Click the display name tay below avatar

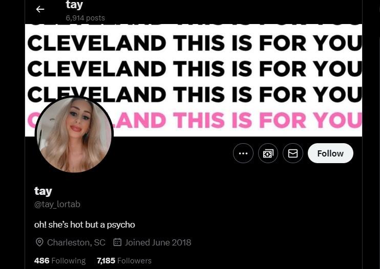43,191
